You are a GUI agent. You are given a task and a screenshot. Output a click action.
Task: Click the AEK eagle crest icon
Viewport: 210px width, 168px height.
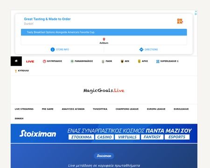tap(122, 61)
